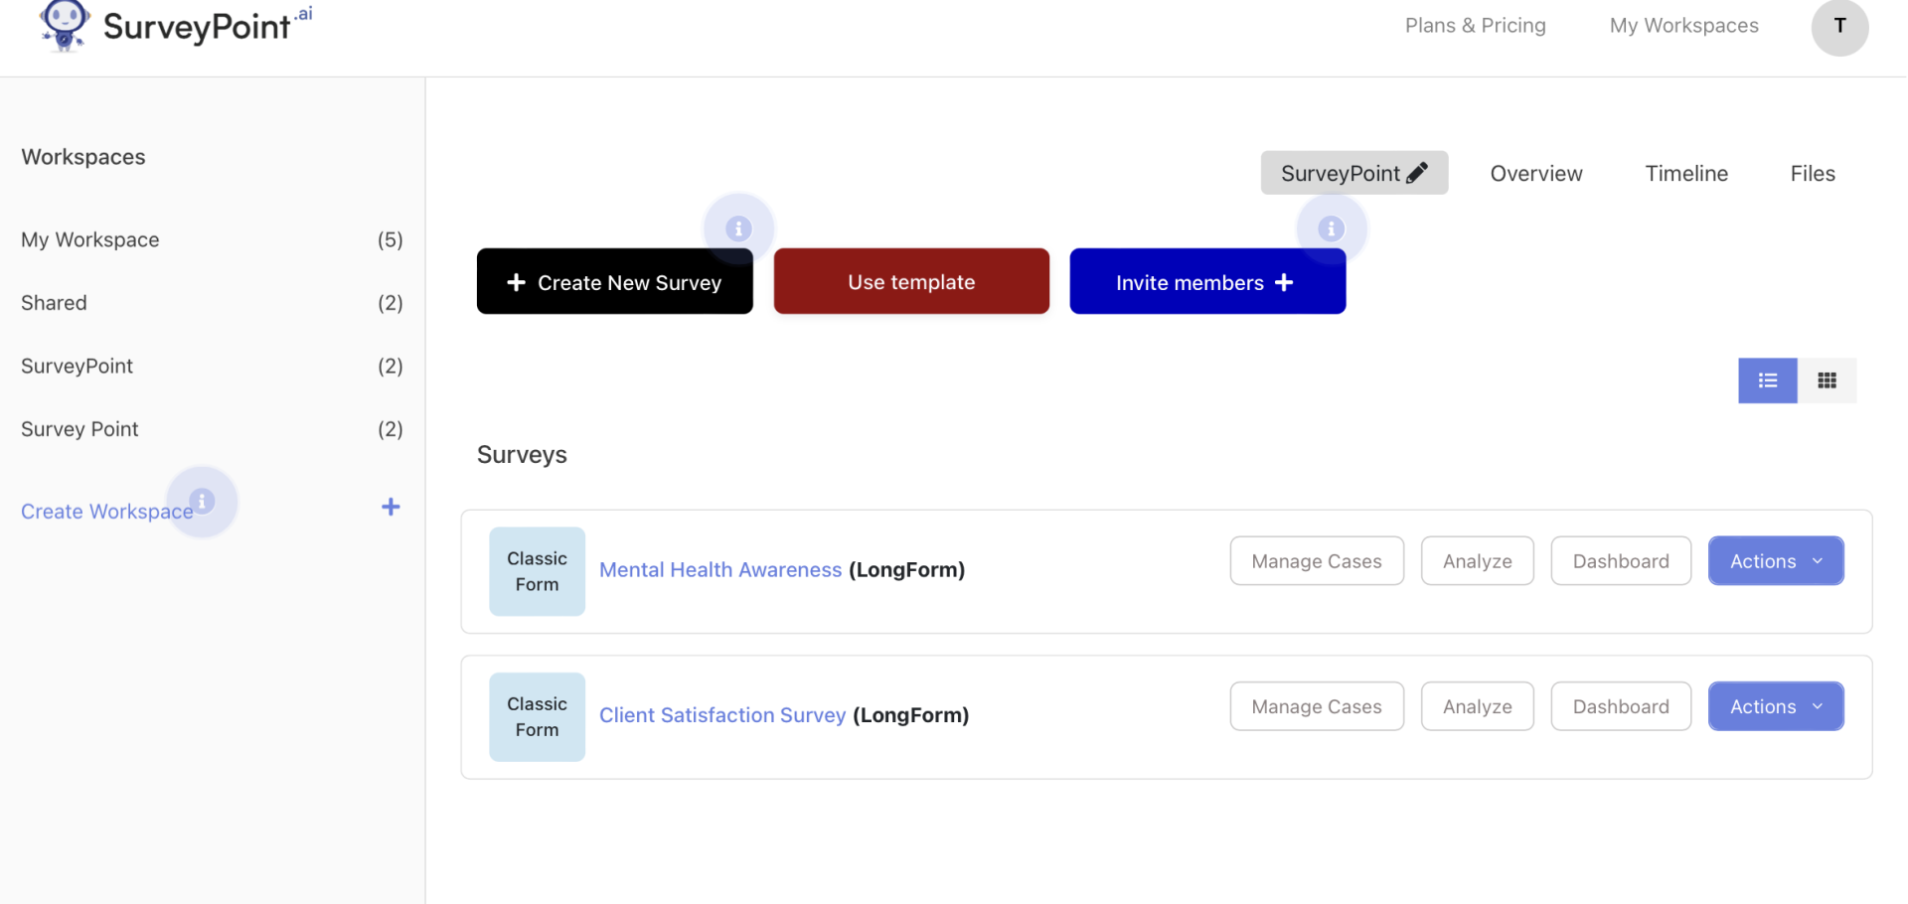Click the SurveyPoint.ai robot logo
This screenshot has width=1908, height=904.
(64, 27)
